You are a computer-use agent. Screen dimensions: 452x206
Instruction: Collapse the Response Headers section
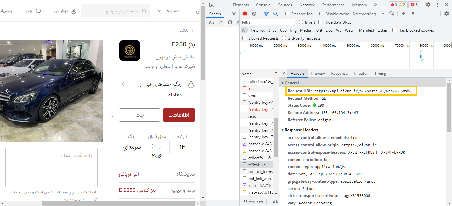[x=283, y=130]
